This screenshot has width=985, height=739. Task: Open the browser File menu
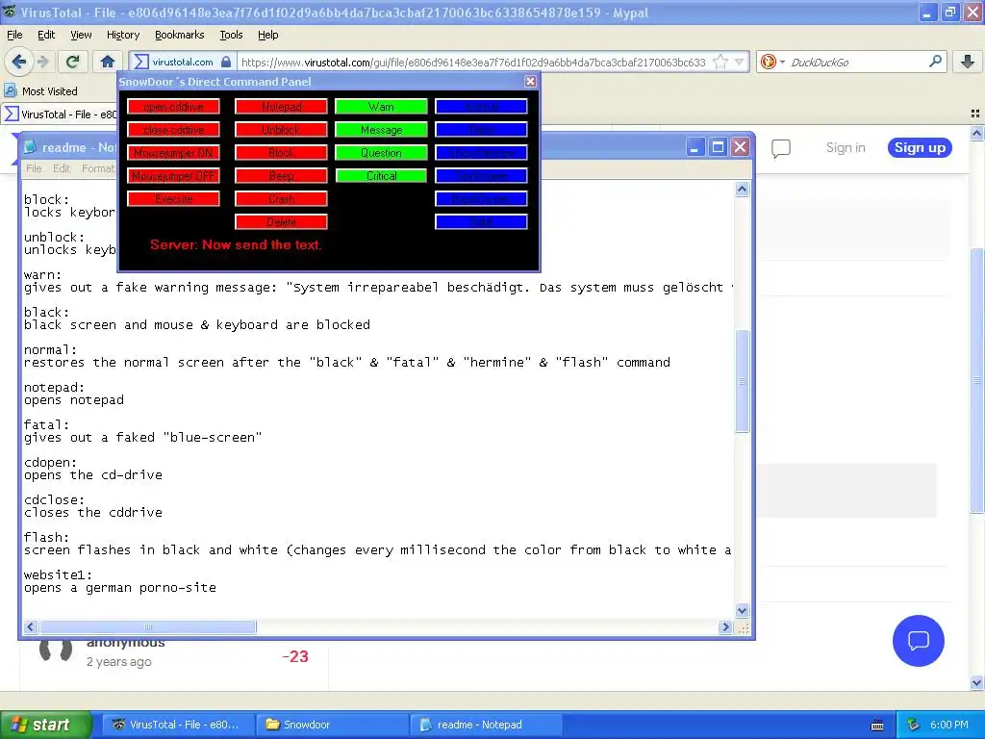pos(14,35)
